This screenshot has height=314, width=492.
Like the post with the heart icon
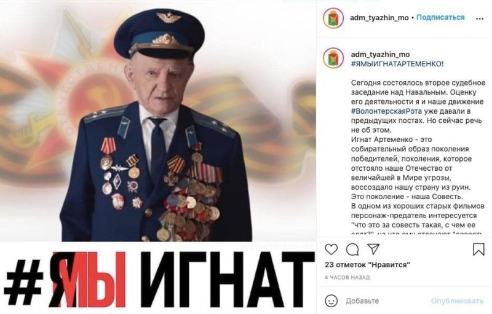coord(331,249)
